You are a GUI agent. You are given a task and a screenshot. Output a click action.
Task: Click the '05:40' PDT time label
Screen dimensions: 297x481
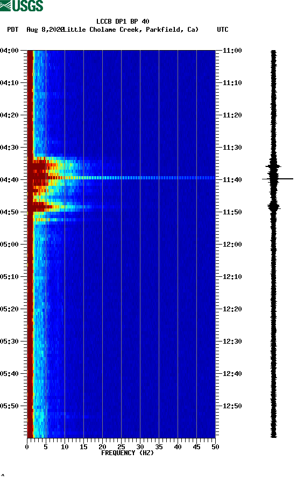[x=9, y=374]
